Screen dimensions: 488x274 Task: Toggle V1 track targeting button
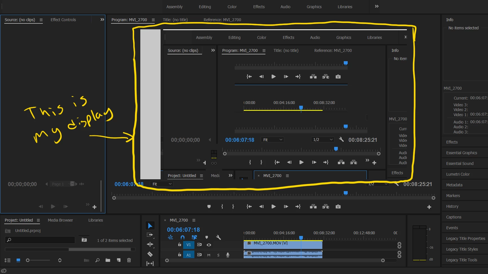point(188,245)
